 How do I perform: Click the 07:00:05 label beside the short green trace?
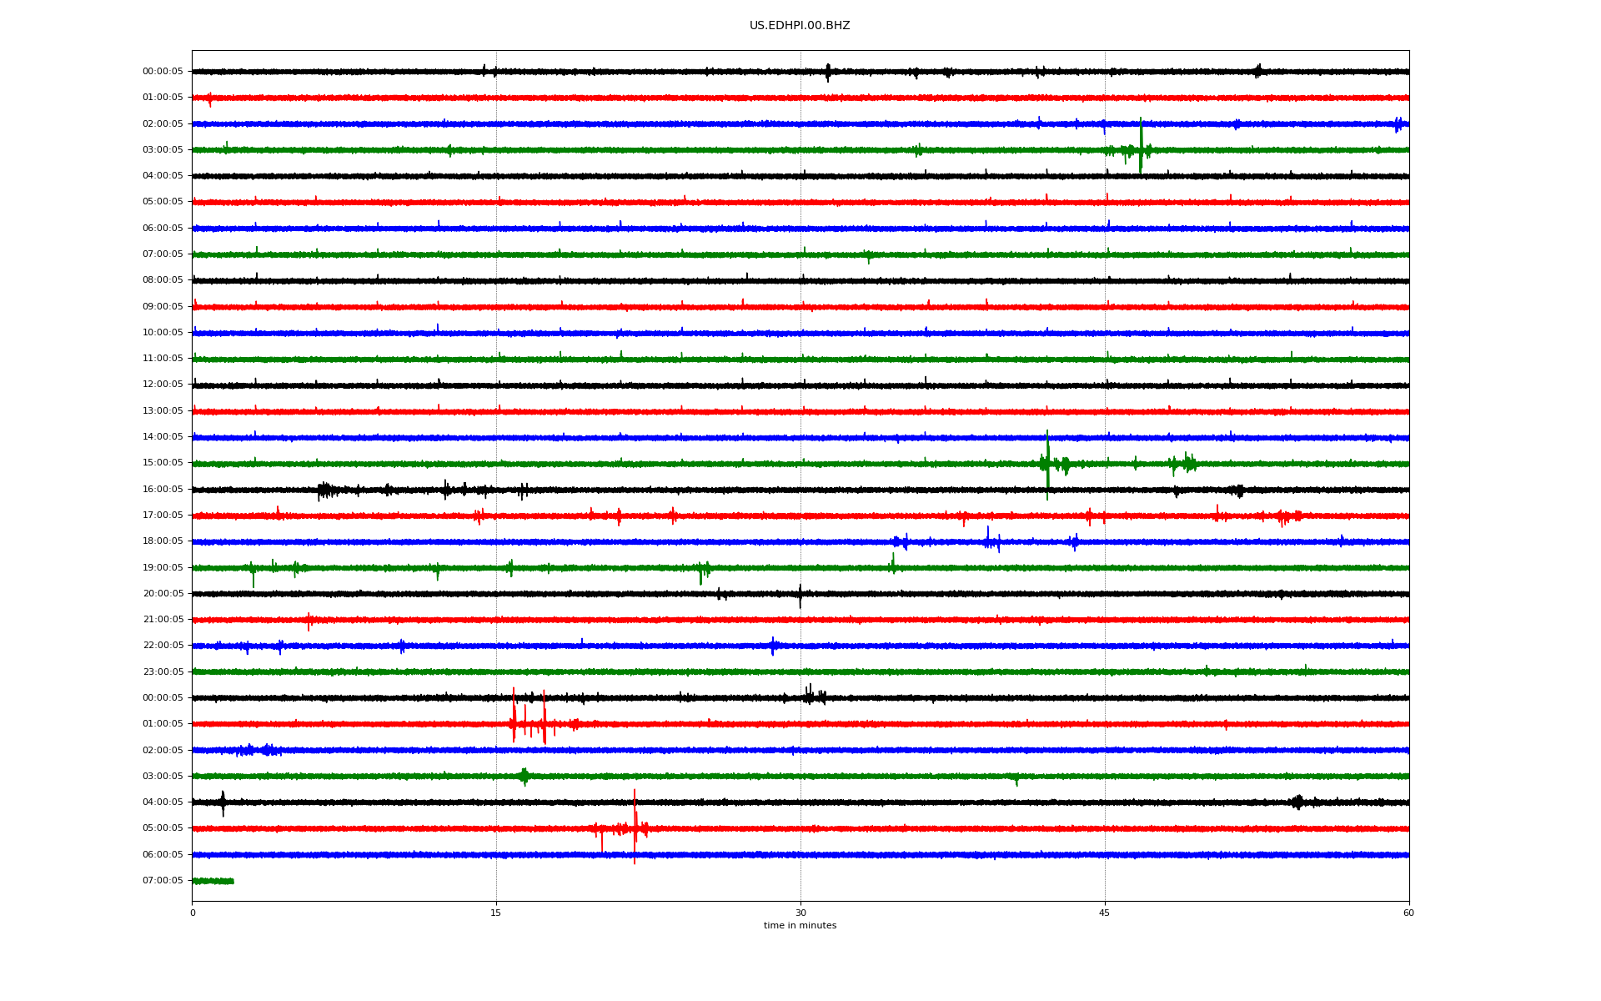pyautogui.click(x=163, y=881)
